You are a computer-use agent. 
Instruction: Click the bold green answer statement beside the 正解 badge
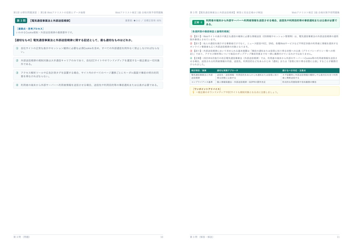[272, 22]
